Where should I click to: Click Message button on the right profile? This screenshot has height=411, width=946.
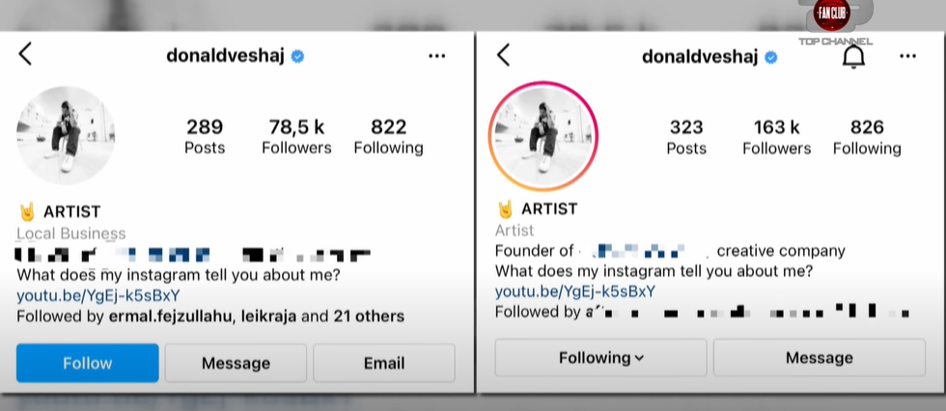click(x=819, y=358)
